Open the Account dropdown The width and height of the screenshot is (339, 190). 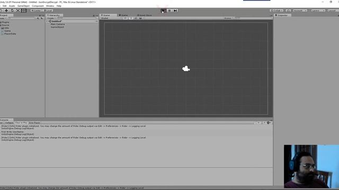[x=300, y=11]
